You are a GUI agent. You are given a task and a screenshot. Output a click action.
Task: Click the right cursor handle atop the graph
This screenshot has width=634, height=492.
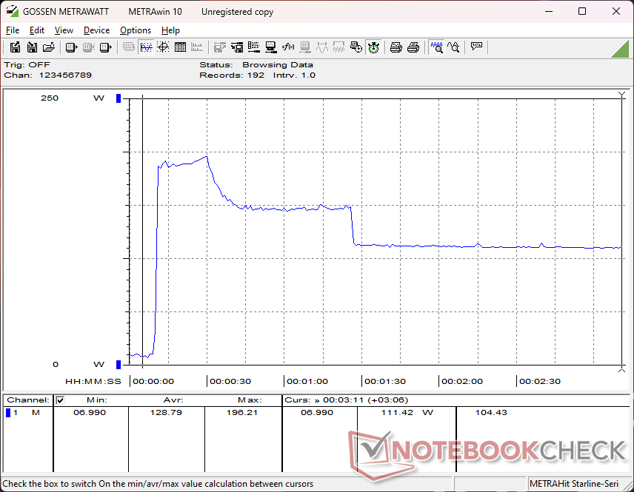pos(622,95)
